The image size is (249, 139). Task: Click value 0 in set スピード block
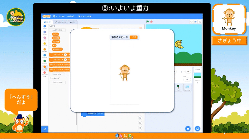point(65,55)
